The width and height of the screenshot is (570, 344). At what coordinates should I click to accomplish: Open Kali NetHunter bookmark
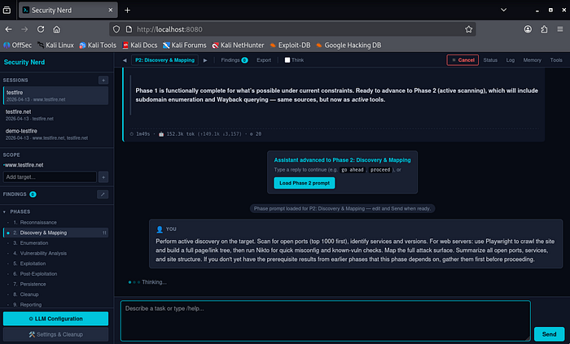pos(238,46)
